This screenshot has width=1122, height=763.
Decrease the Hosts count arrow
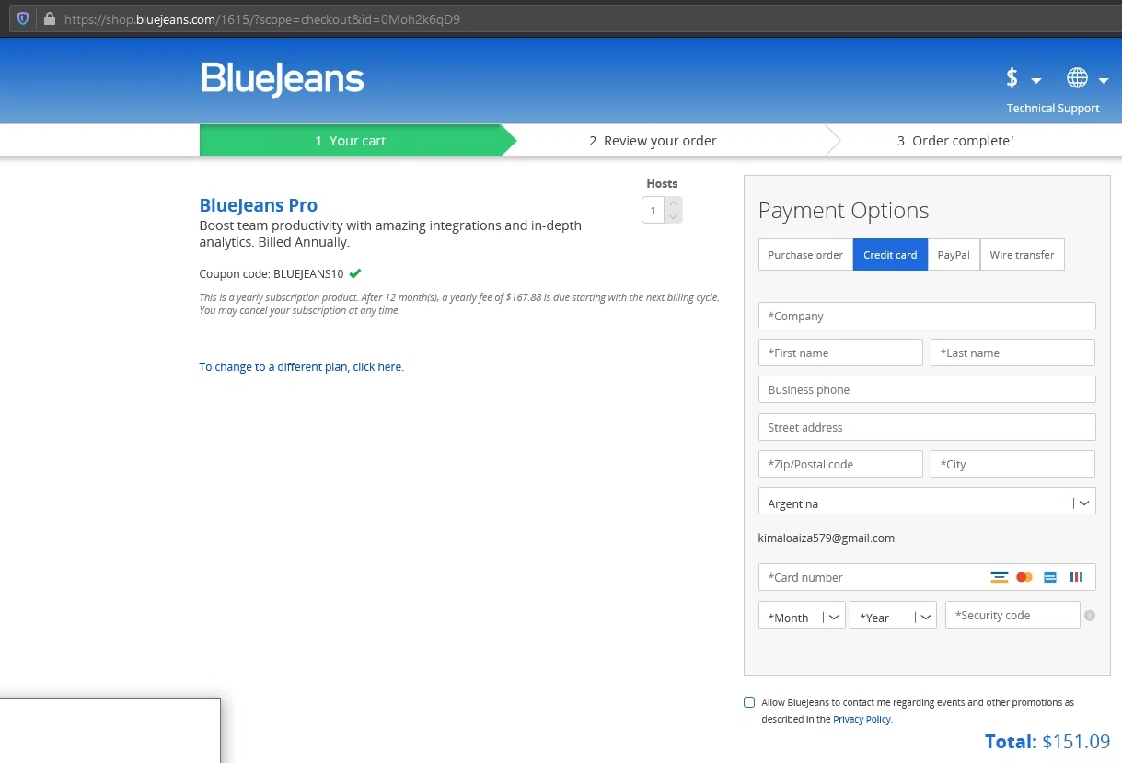(674, 216)
